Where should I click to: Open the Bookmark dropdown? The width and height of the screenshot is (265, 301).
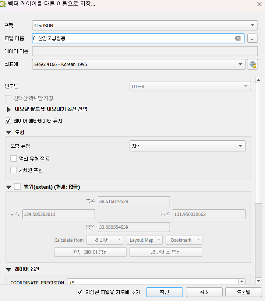coord(184,240)
